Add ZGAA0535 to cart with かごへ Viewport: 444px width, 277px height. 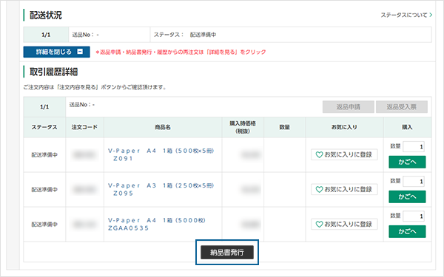pos(407,231)
